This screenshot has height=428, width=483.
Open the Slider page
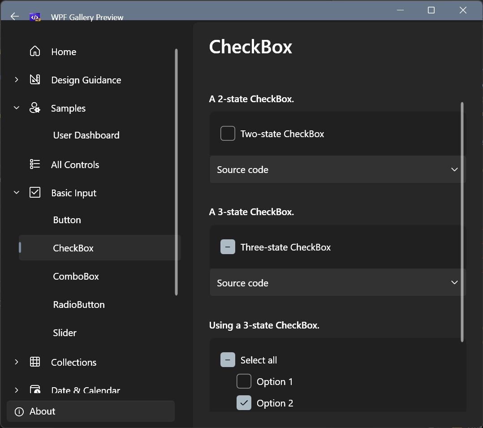[65, 333]
